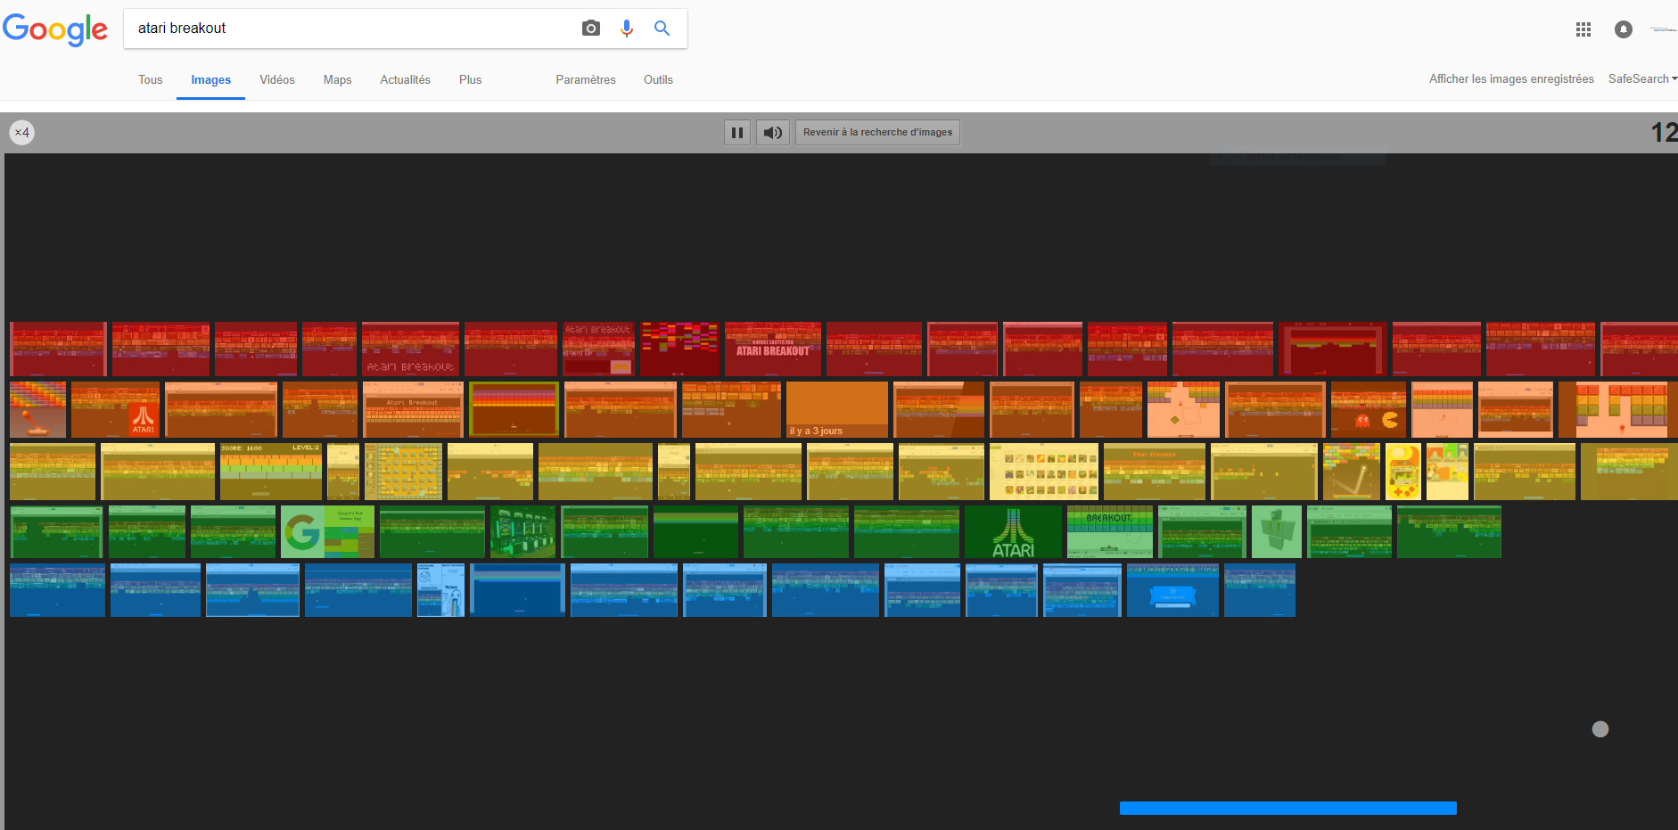Screen dimensions: 1678x830
Task: Pause the Breakout game
Action: pyautogui.click(x=737, y=133)
